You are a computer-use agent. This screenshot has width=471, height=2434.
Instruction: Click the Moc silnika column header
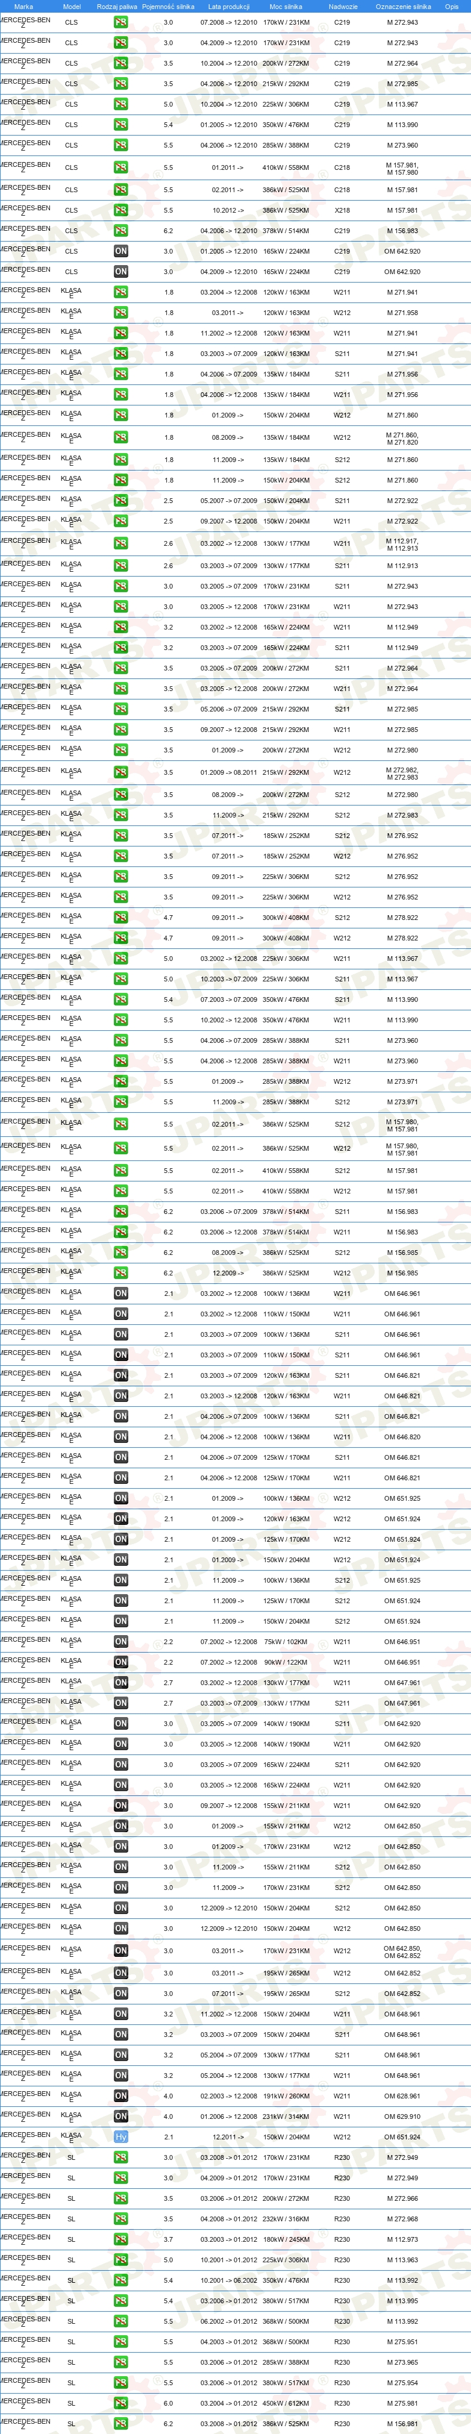286,7
